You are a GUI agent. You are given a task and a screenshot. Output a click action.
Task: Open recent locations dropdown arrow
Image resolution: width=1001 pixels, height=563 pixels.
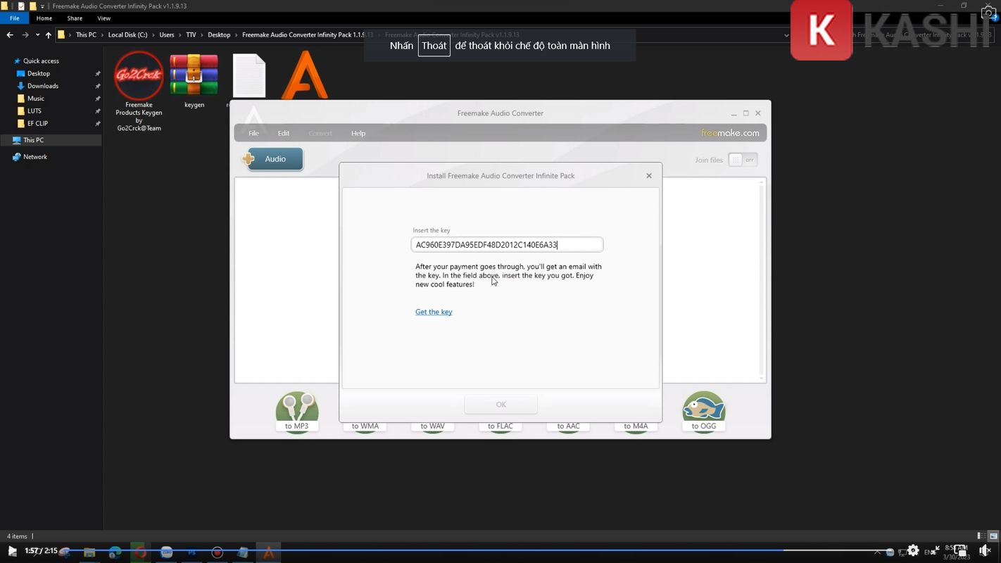[37, 35]
